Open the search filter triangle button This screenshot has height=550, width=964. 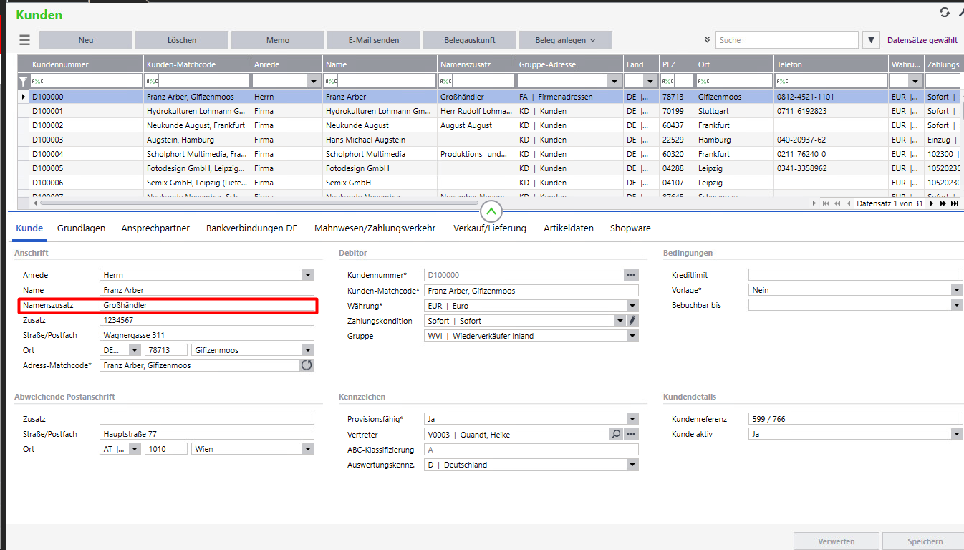[x=871, y=40]
